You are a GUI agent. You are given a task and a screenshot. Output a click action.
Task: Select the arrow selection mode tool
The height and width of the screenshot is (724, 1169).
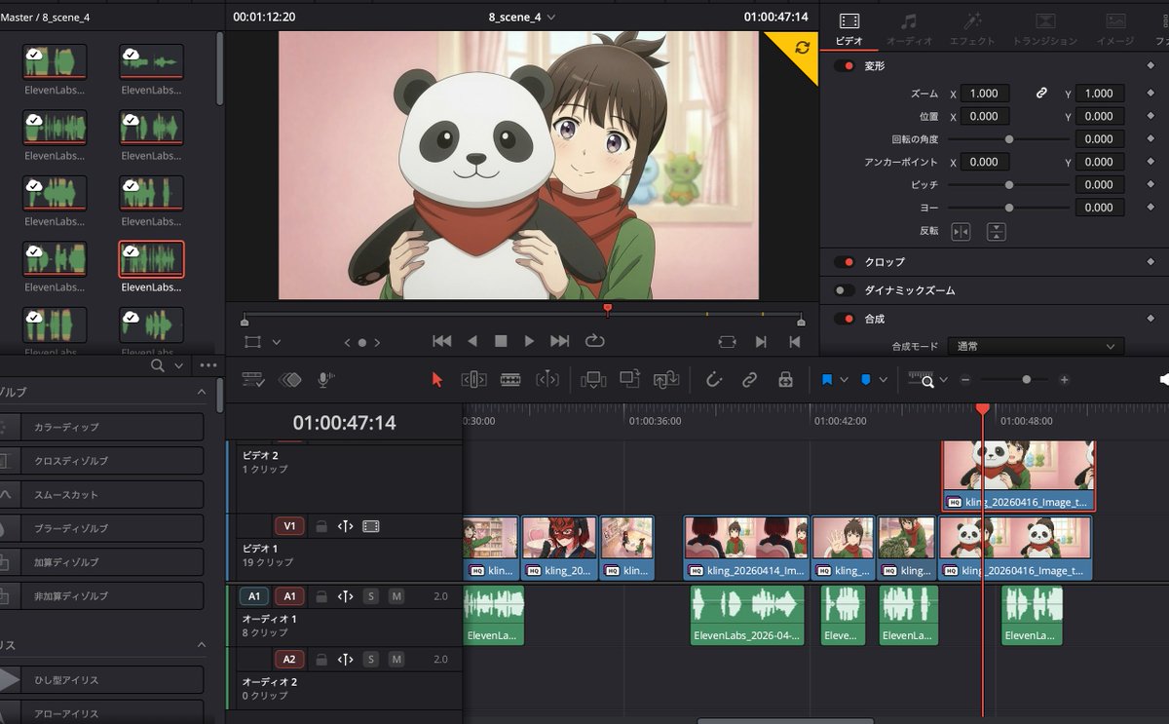point(436,380)
